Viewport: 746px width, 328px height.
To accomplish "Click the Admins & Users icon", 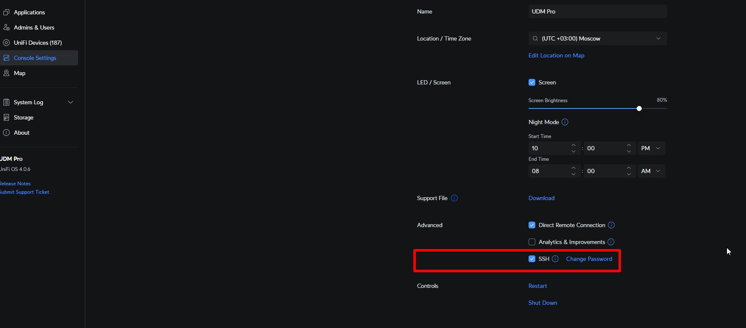I will (x=6, y=27).
